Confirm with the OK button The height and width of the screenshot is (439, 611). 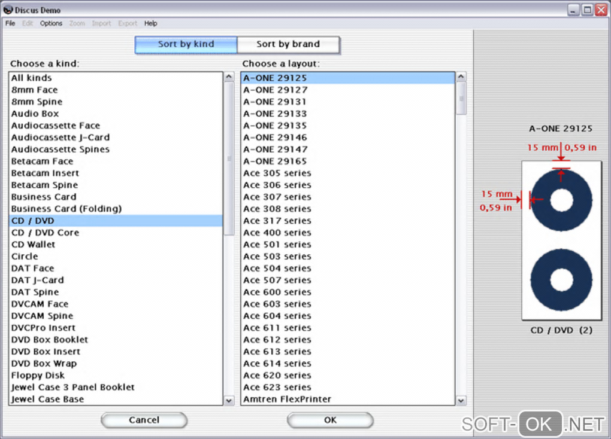tap(330, 420)
